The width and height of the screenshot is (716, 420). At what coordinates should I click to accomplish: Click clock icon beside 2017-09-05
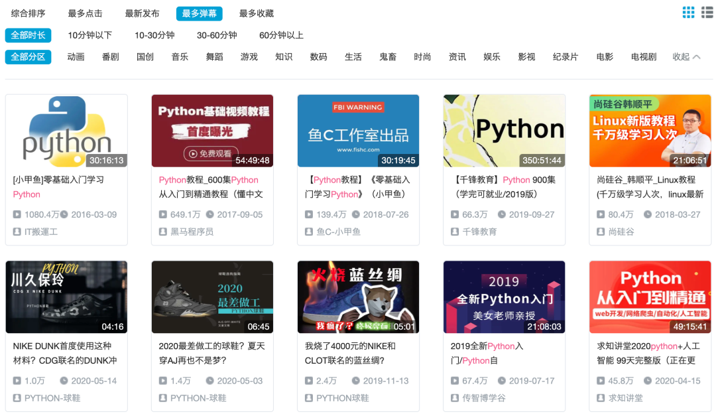209,214
